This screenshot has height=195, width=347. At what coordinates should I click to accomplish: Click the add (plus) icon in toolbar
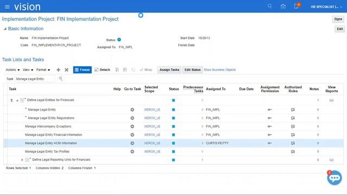pyautogui.click(x=59, y=70)
